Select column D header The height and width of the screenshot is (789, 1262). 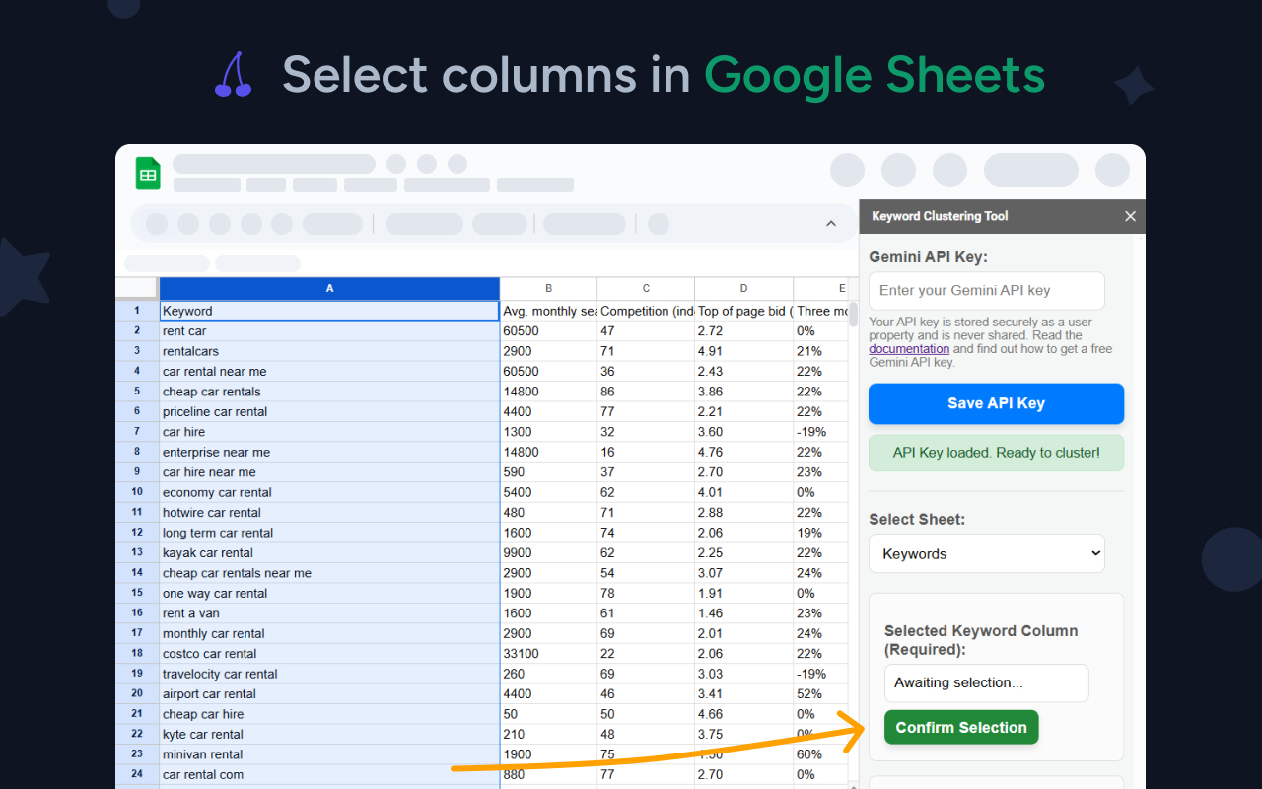(x=743, y=288)
